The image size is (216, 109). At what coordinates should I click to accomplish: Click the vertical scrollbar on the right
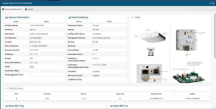215,36
